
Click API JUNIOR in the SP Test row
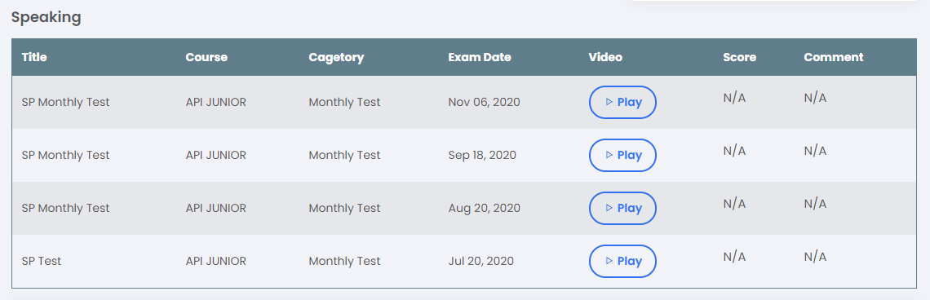(216, 261)
